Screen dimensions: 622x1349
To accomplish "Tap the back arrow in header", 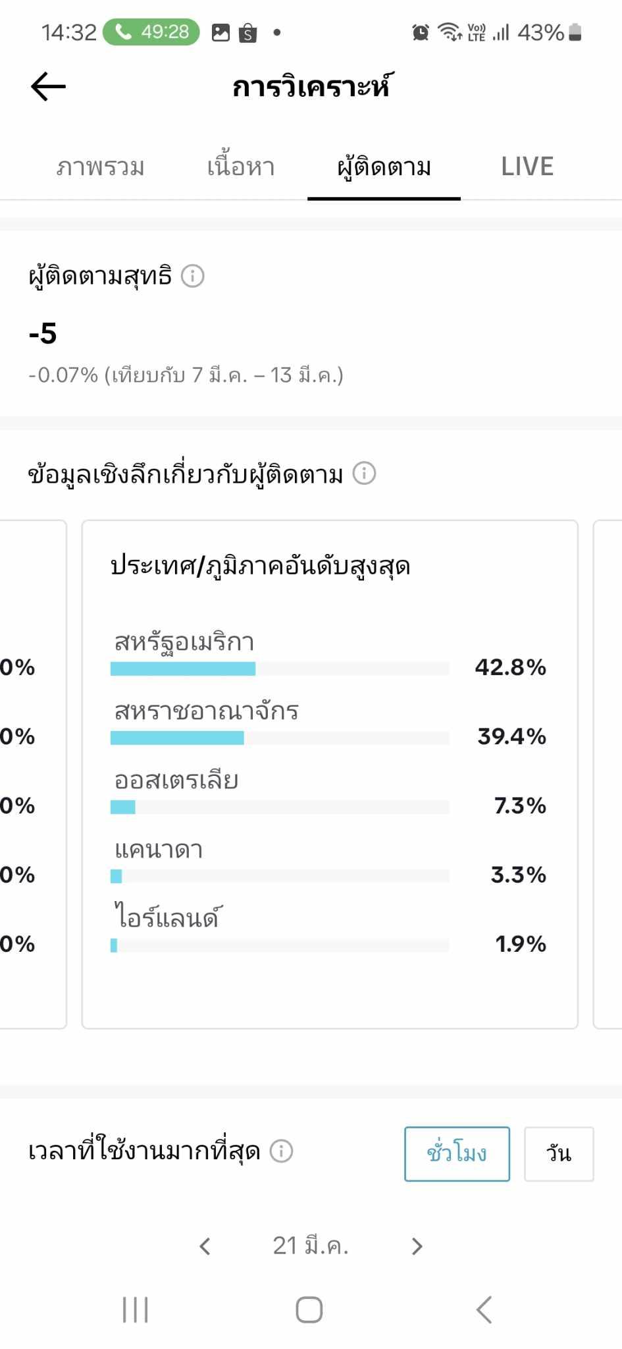I will [x=48, y=86].
